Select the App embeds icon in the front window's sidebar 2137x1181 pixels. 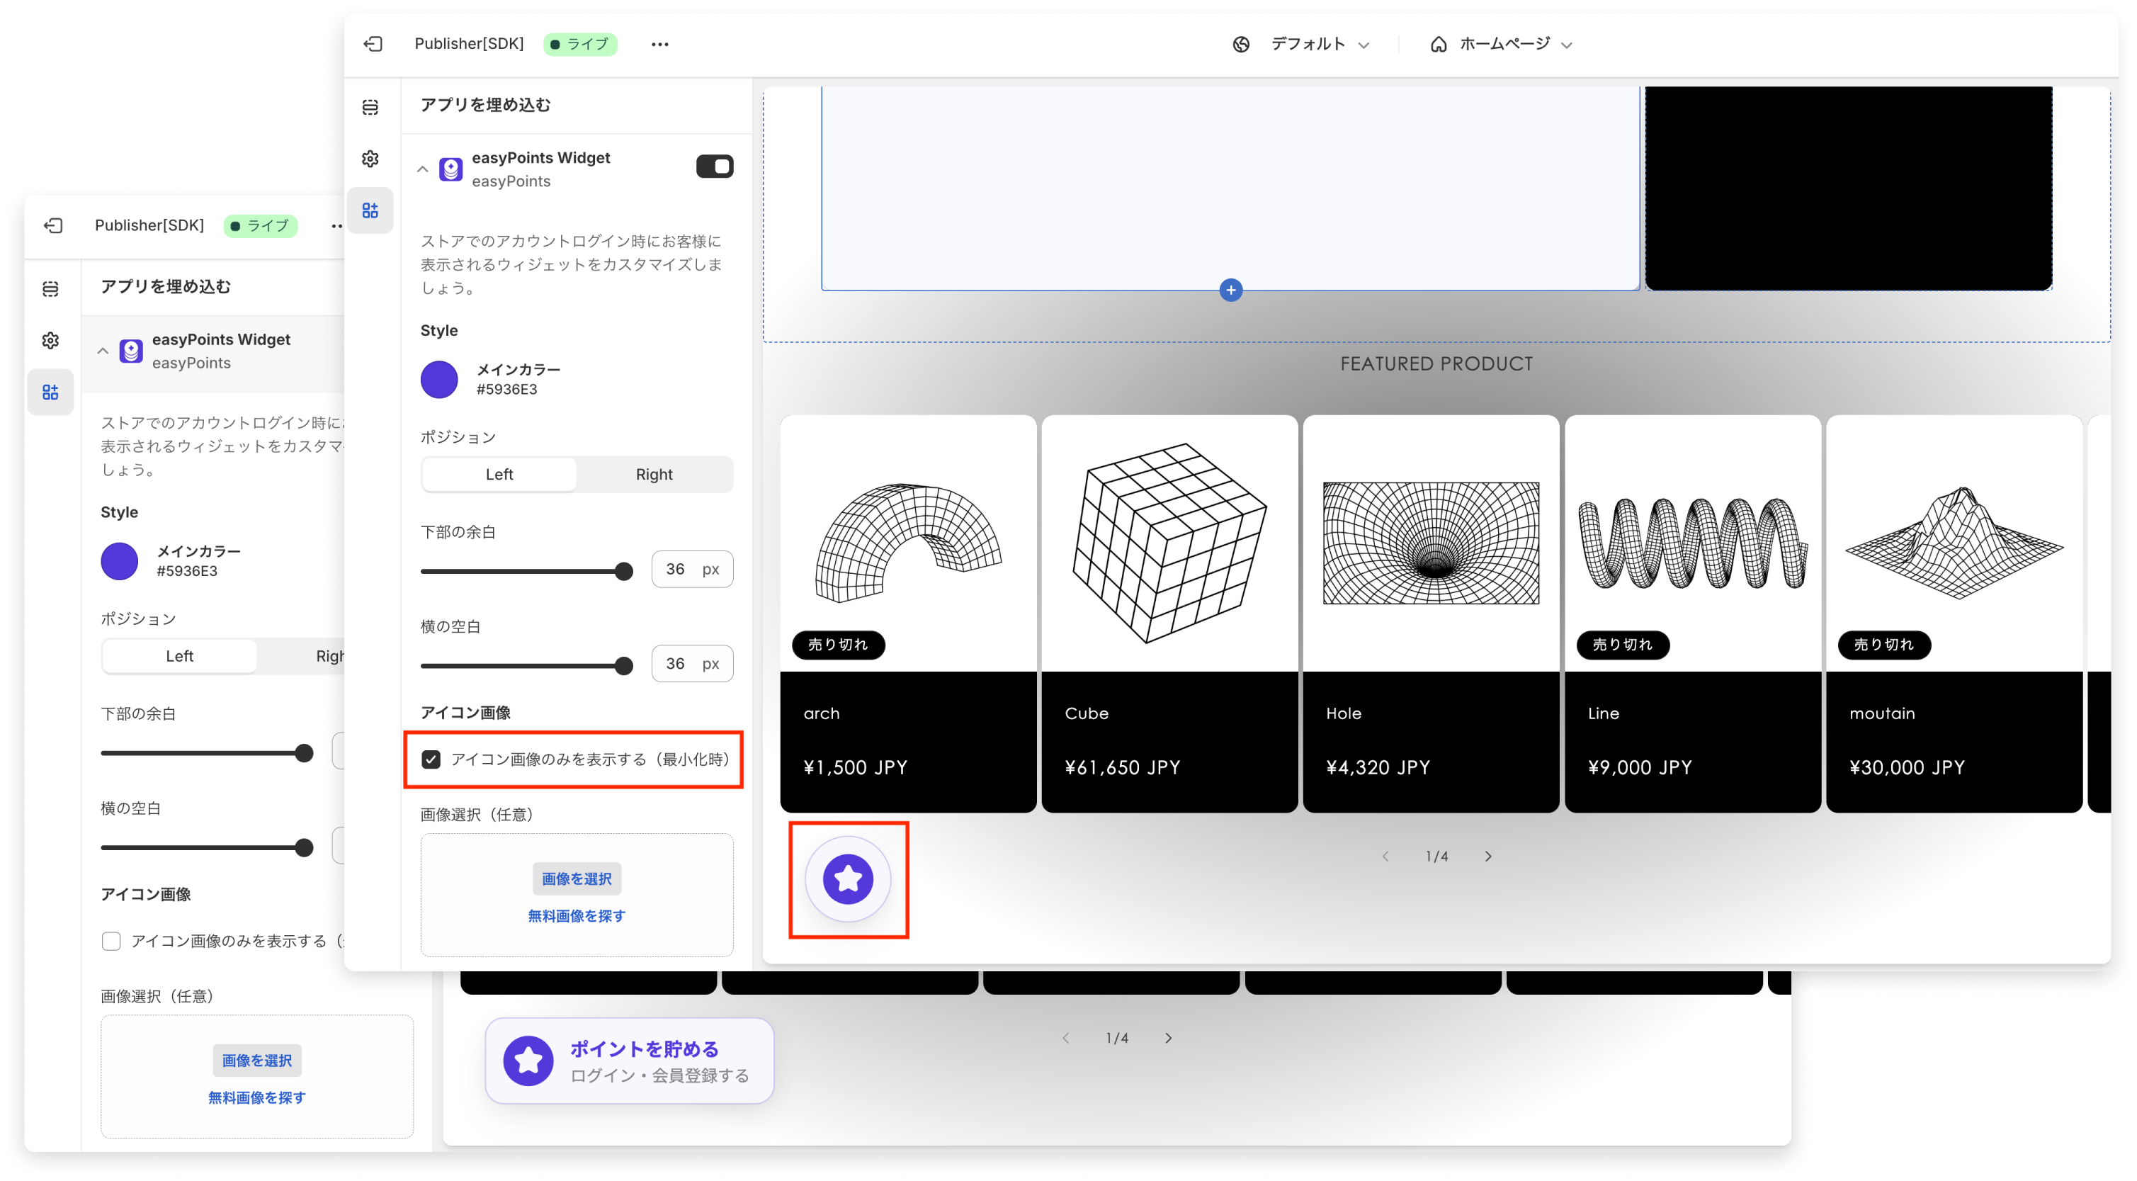[x=370, y=211]
